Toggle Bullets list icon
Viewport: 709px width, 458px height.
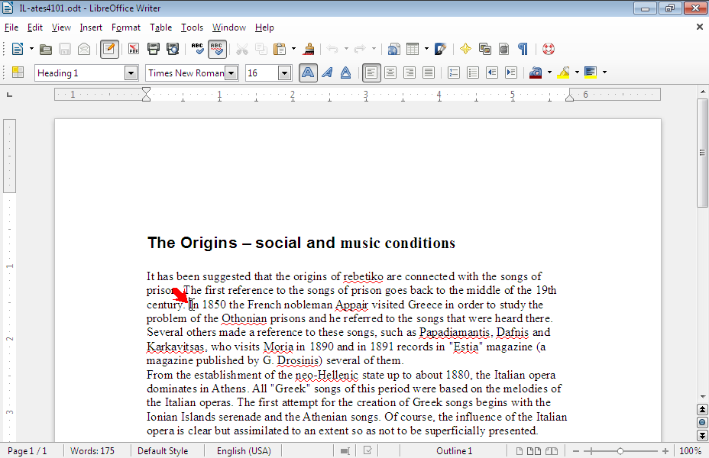[472, 73]
